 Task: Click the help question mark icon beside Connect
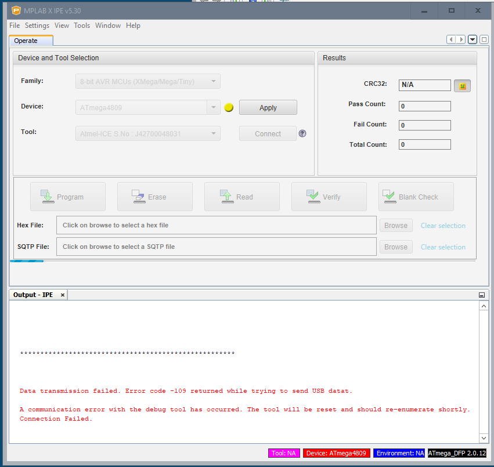click(302, 133)
